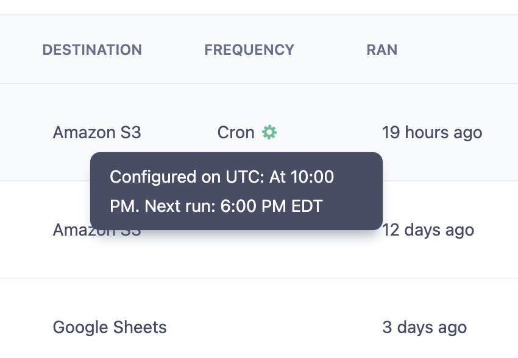Image resolution: width=518 pixels, height=358 pixels.
Task: Select the first Amazon S3 destination
Action: [x=96, y=132]
